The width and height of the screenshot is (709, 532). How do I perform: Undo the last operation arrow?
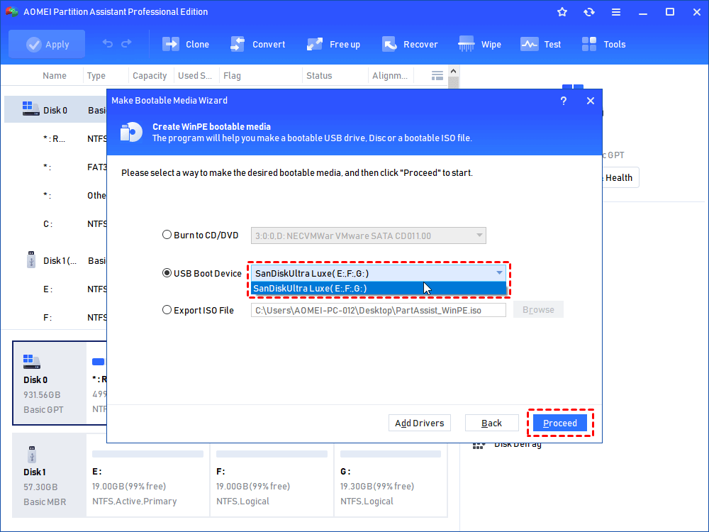click(x=107, y=44)
